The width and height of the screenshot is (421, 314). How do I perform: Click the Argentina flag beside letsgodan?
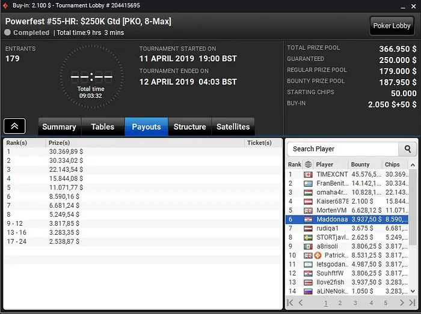point(308,264)
